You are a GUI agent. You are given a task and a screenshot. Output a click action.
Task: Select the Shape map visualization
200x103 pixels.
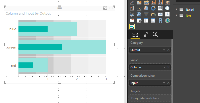139,14
